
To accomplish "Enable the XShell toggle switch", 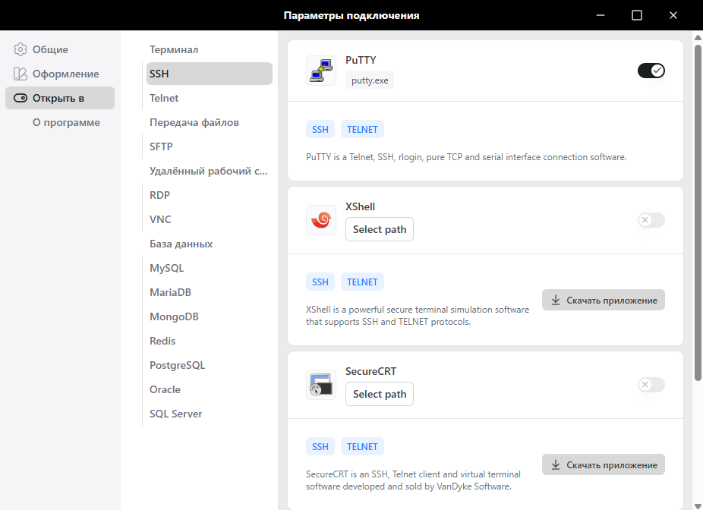I will (x=651, y=220).
